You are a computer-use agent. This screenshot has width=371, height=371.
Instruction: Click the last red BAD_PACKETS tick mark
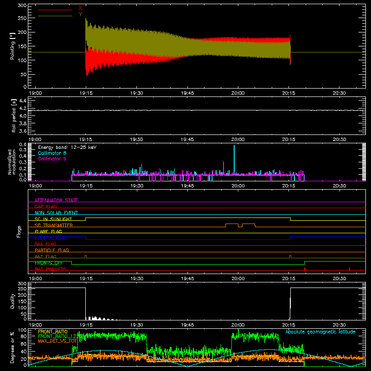point(350,269)
